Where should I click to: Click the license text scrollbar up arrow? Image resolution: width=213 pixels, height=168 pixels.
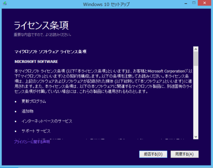pos(196,49)
